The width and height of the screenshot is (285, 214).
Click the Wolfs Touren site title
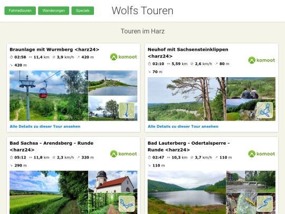point(142,11)
